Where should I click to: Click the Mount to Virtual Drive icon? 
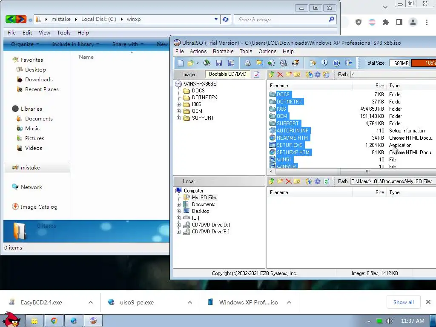pyautogui.click(x=283, y=63)
